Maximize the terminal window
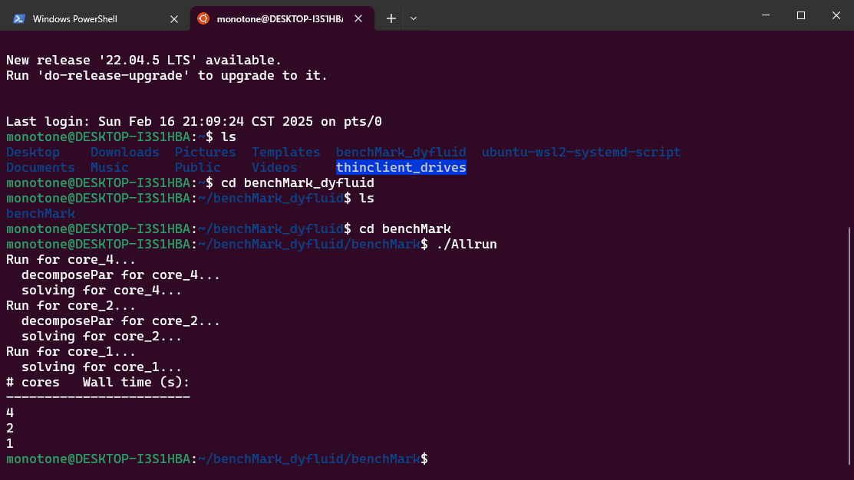854x480 pixels. click(800, 15)
